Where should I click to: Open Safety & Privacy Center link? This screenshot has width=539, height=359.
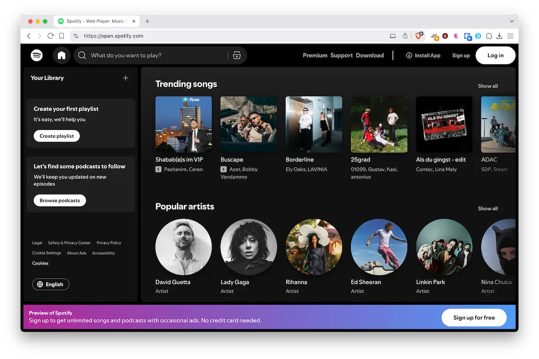[x=69, y=243]
